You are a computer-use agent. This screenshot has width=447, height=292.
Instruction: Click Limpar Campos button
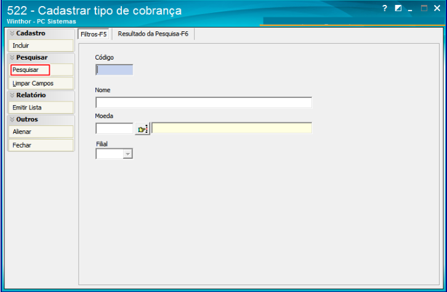coord(41,84)
